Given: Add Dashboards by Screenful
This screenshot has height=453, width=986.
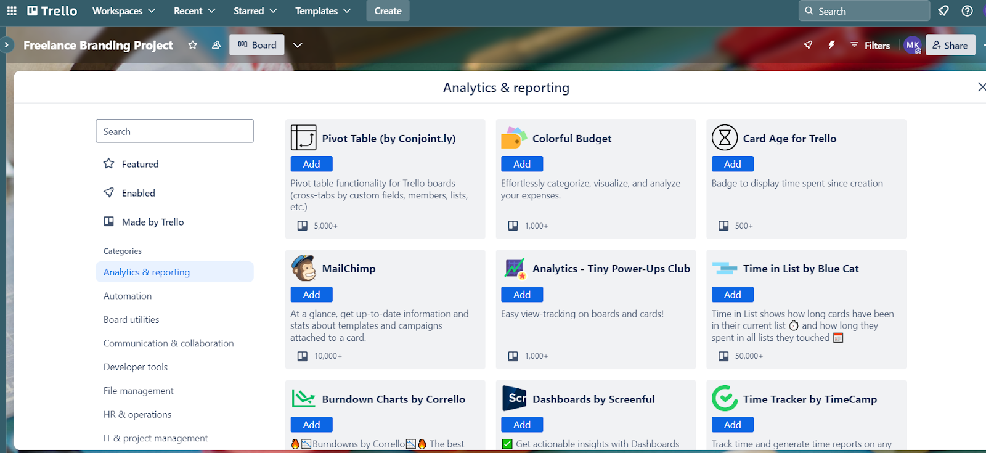Looking at the screenshot, I should (x=522, y=425).
